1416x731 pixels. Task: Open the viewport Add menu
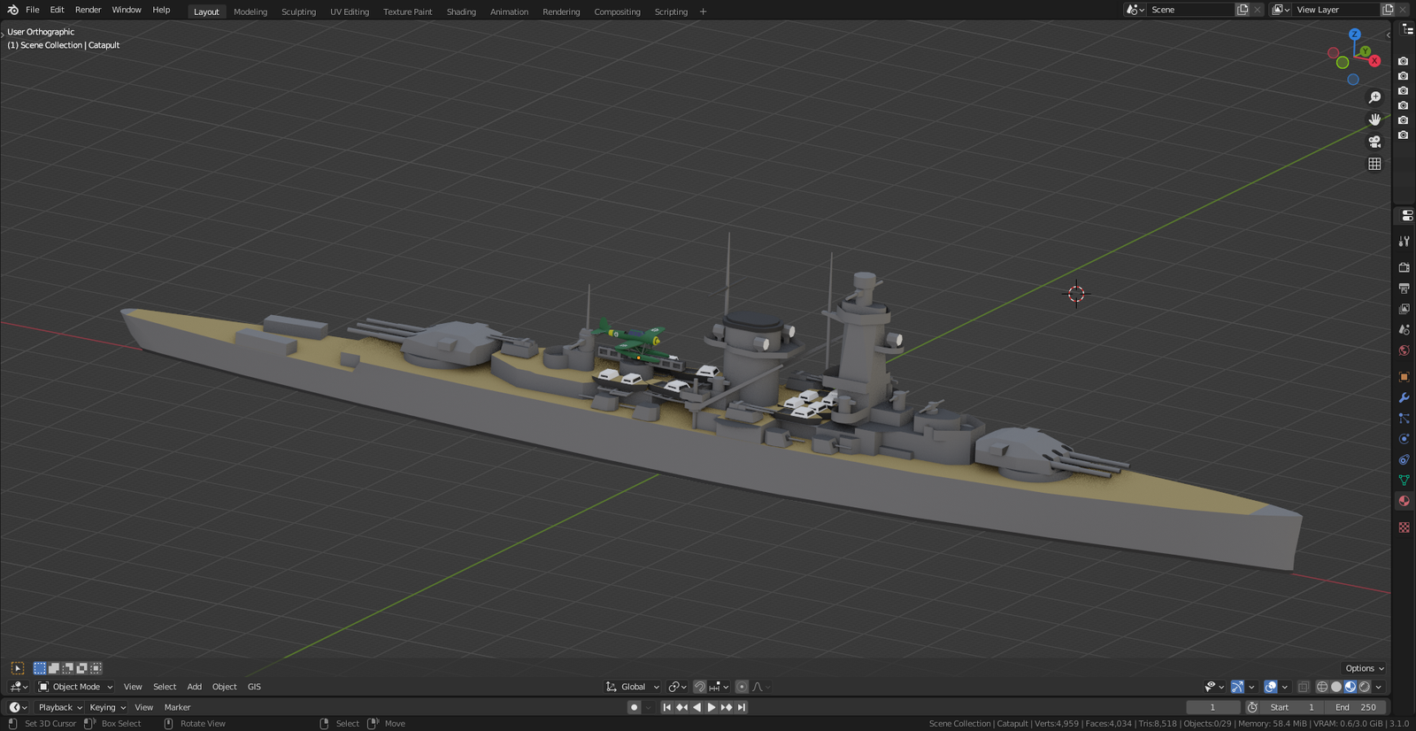(x=194, y=687)
